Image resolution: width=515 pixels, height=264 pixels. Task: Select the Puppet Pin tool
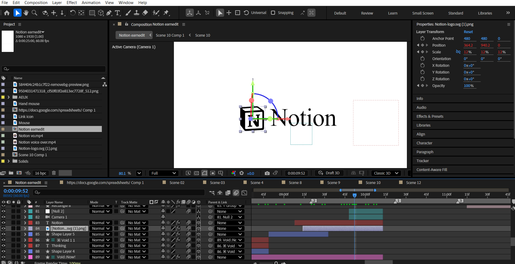point(166,13)
